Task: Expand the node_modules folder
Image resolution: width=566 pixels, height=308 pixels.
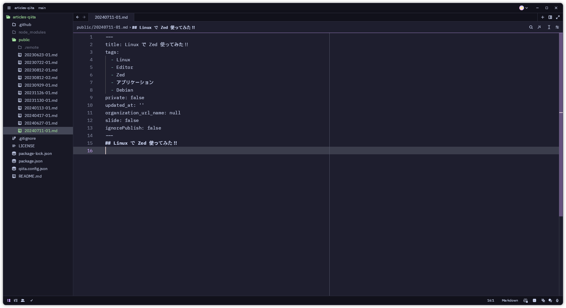Action: tap(32, 32)
